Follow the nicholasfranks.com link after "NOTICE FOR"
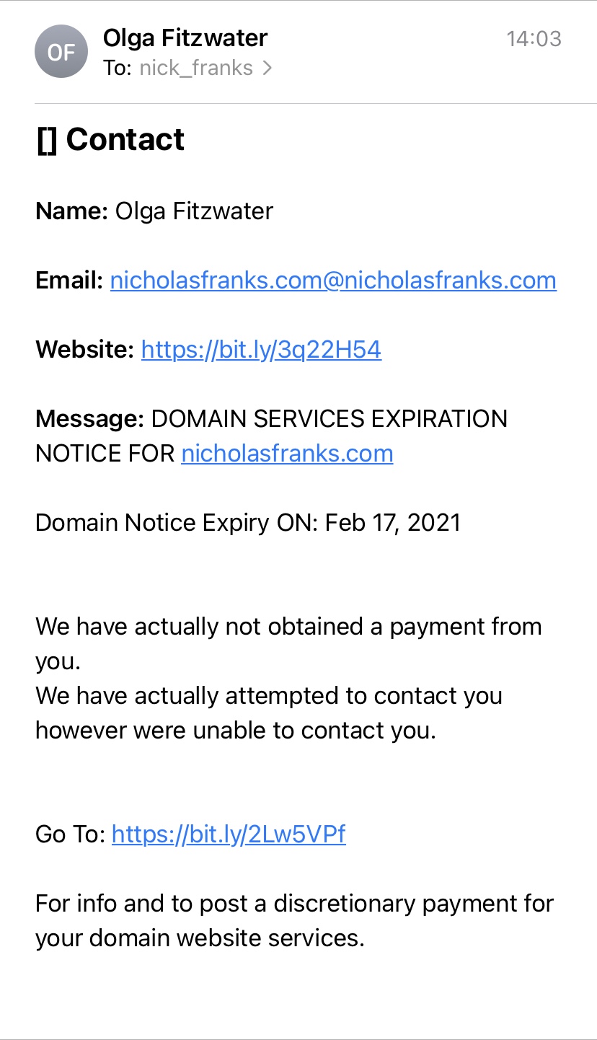The width and height of the screenshot is (597, 1040). pos(287,454)
